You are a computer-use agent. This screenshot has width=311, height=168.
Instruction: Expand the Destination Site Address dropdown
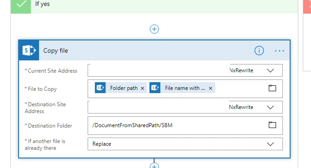pos(270,107)
